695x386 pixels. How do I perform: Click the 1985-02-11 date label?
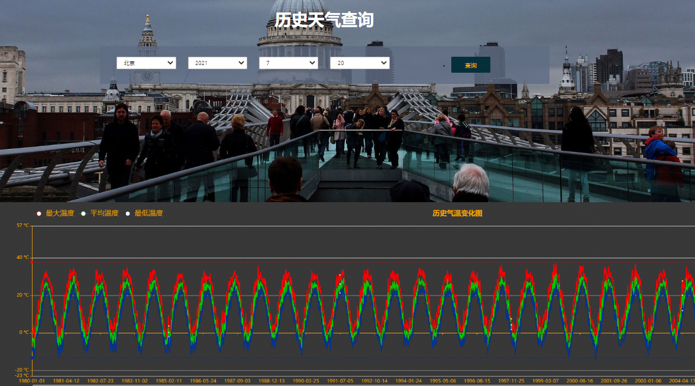coord(169,381)
